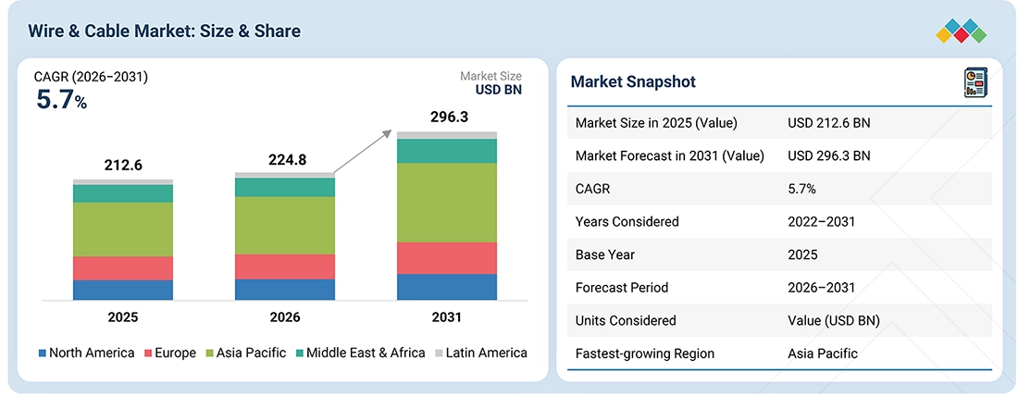This screenshot has width=1018, height=397.
Task: Click the 'North America' legend label
Action: (93, 353)
